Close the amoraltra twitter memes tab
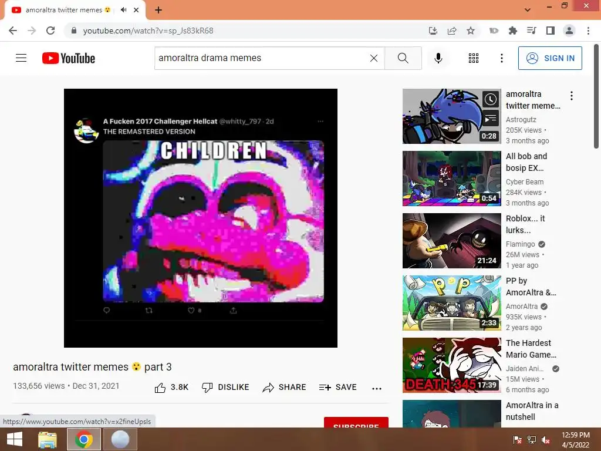601x451 pixels. (x=136, y=10)
